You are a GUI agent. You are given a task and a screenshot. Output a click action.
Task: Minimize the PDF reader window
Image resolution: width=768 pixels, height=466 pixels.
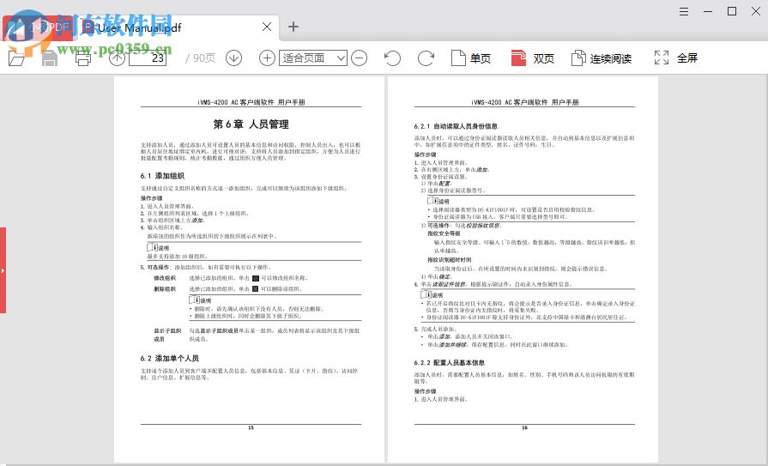tap(708, 11)
